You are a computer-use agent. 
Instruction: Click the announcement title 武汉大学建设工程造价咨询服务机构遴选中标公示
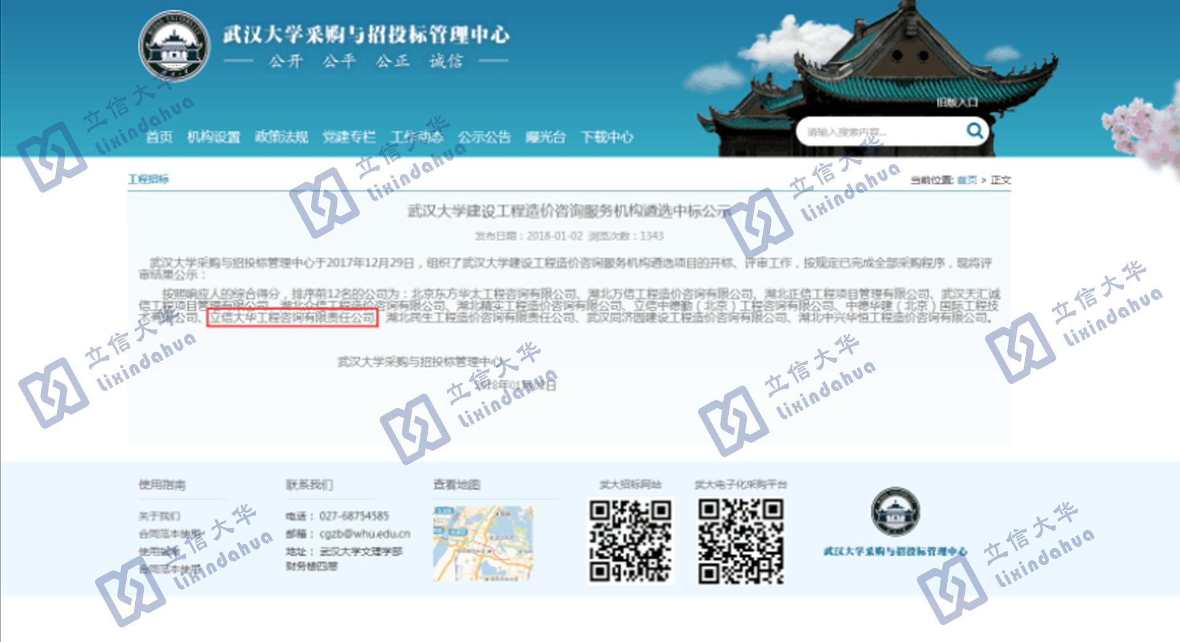(570, 212)
